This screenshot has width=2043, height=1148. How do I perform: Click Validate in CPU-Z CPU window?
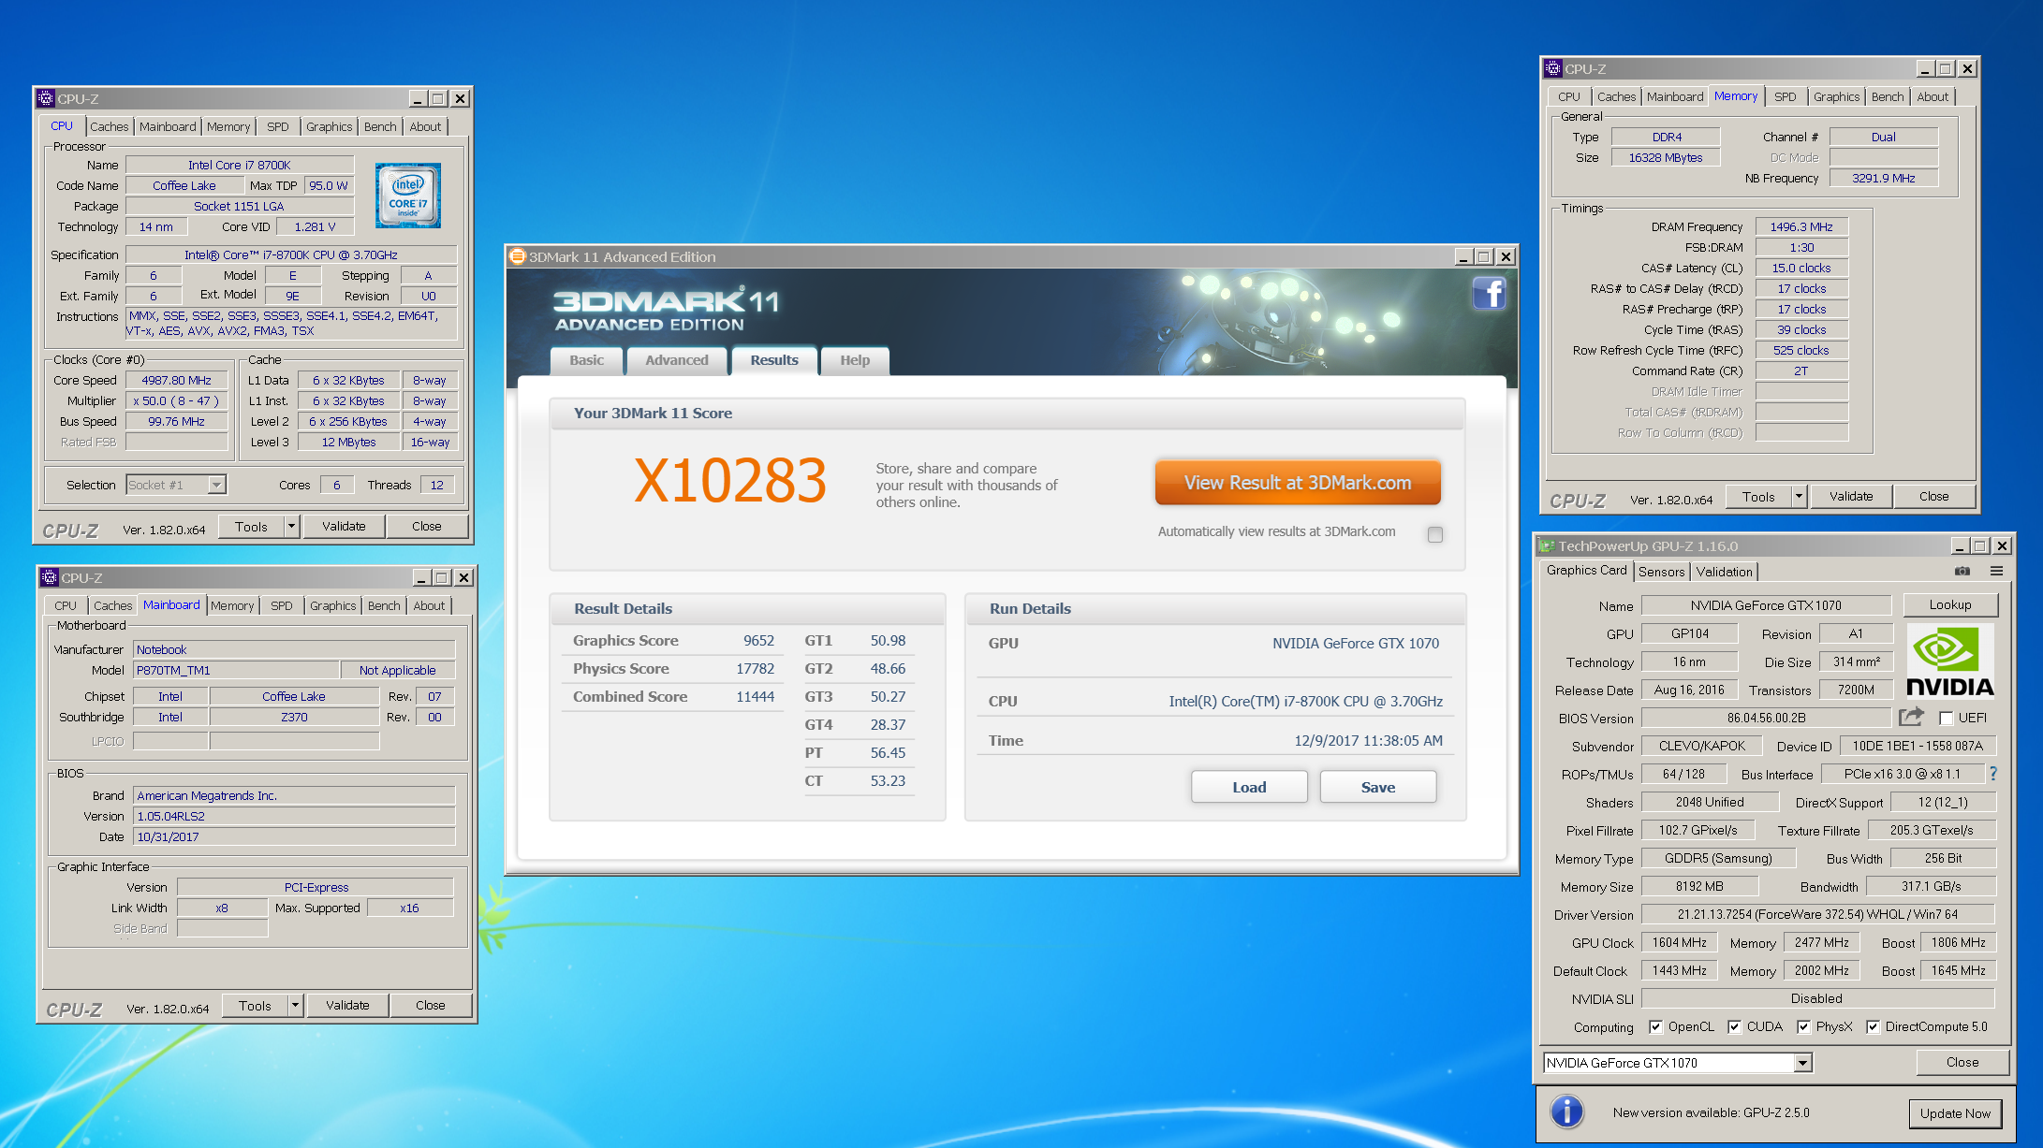coord(344,527)
